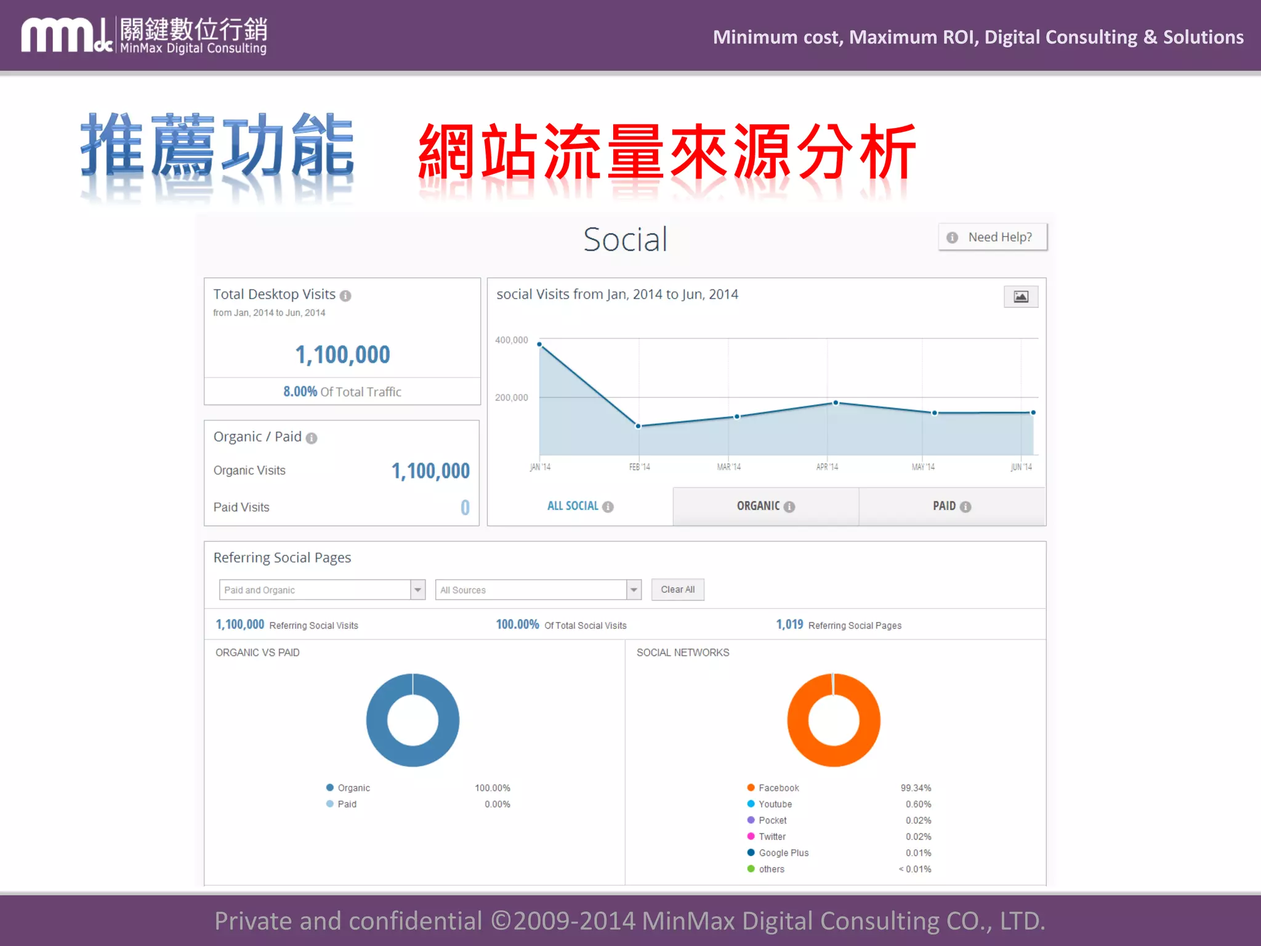1261x946 pixels.
Task: Click the Organic Visits 1,100,000 value
Action: pos(430,471)
